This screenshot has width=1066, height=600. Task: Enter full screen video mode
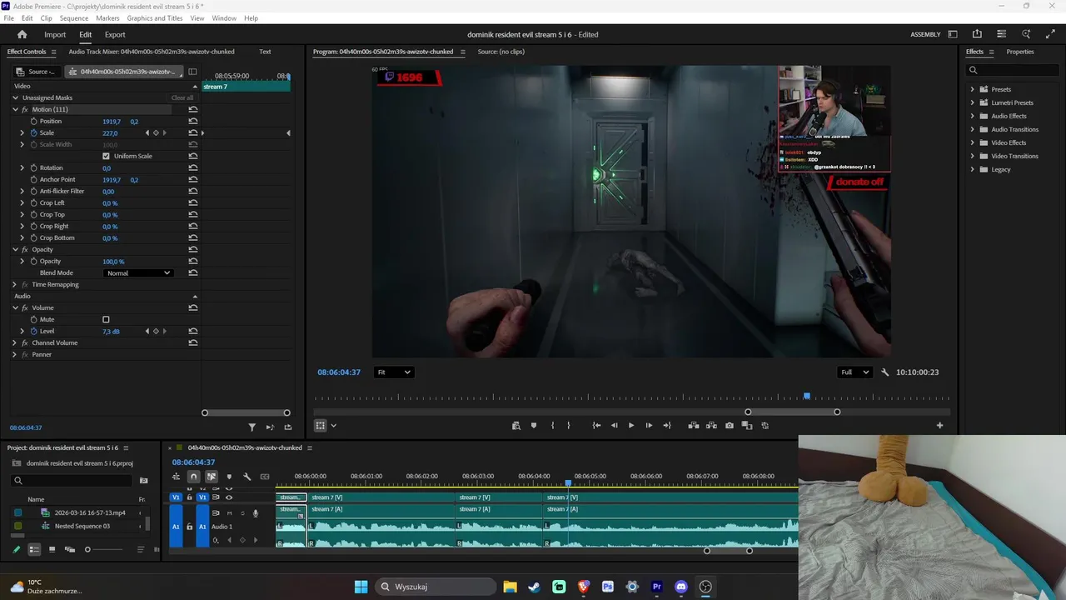1050,34
